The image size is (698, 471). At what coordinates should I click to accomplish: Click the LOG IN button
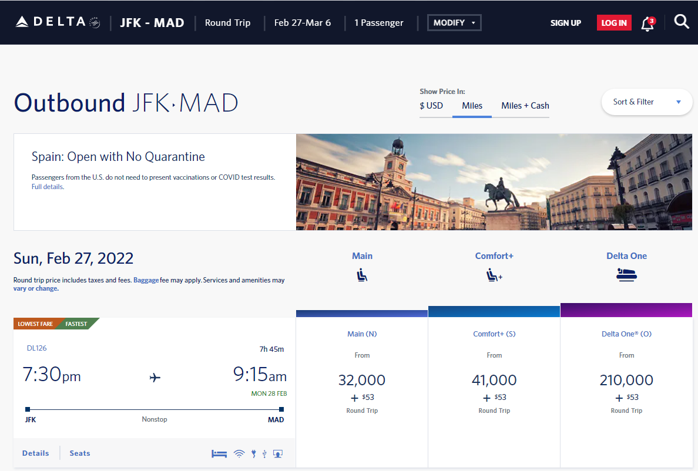tap(614, 23)
